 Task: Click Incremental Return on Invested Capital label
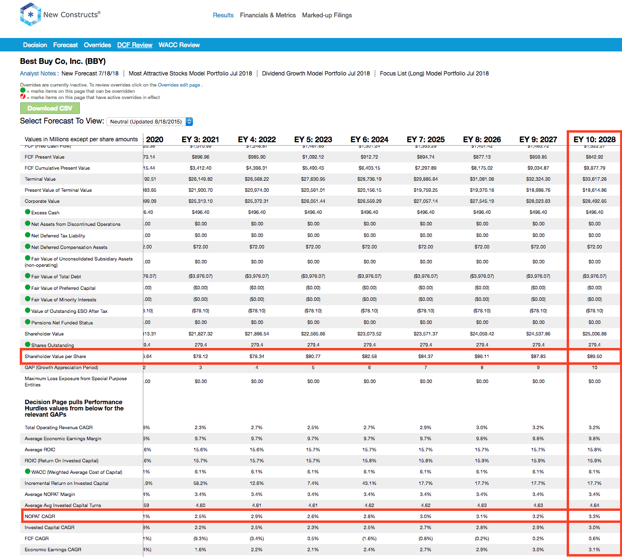click(x=66, y=483)
